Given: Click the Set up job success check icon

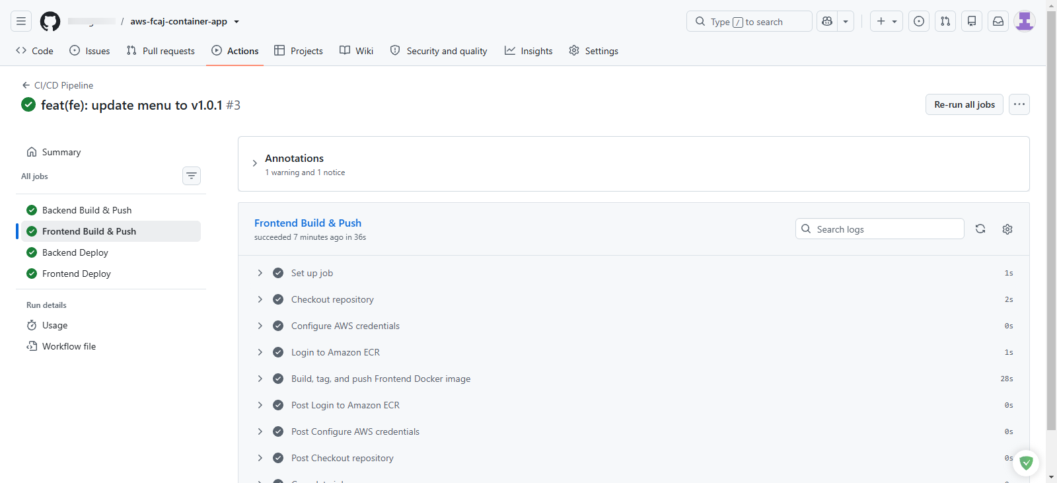Looking at the screenshot, I should coord(278,273).
